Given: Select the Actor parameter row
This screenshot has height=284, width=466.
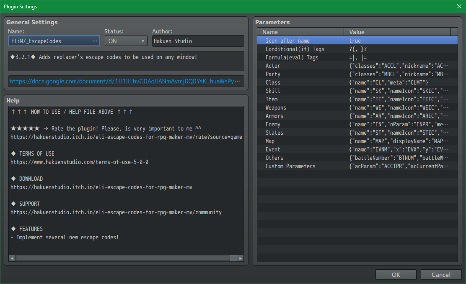Looking at the screenshot, I should (273, 66).
